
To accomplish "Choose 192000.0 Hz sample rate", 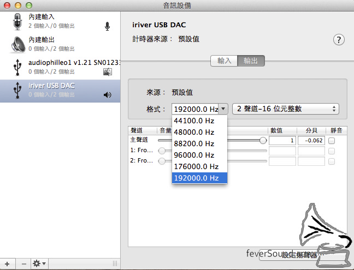I will [x=199, y=178].
